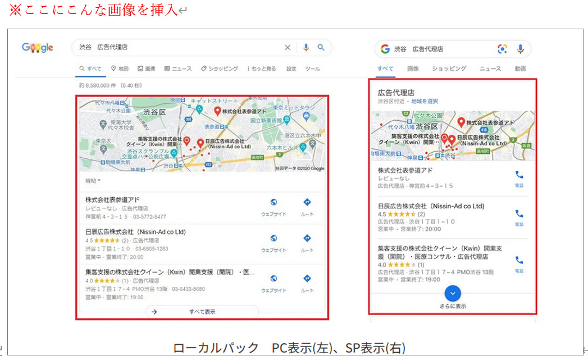This screenshot has height=356, width=588.
Task: Clear the desktop search with X icon
Action: (x=288, y=48)
